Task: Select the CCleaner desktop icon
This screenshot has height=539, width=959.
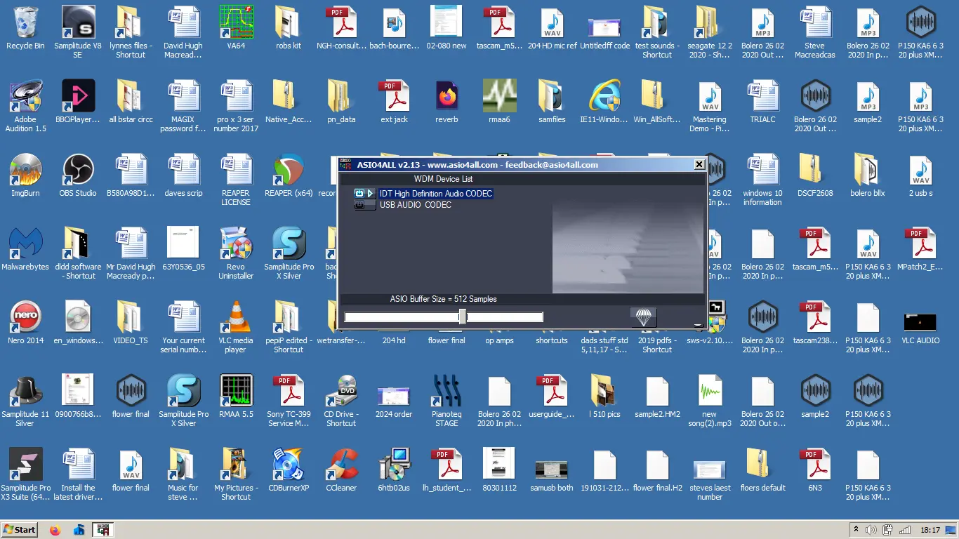Action: 341,465
